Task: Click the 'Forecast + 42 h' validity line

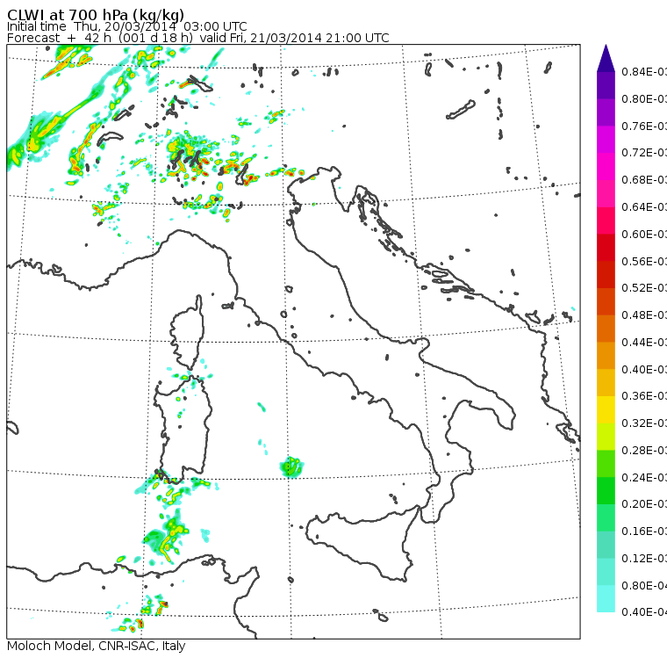Action: pos(197,38)
